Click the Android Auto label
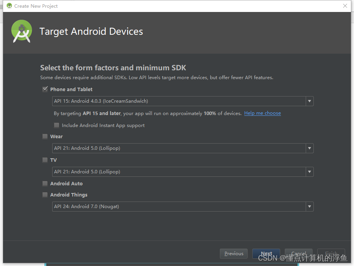The height and width of the screenshot is (266, 354). click(x=66, y=184)
